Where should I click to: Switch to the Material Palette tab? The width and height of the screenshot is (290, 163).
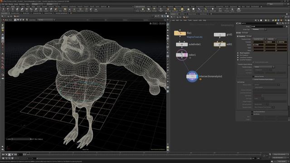point(192,14)
